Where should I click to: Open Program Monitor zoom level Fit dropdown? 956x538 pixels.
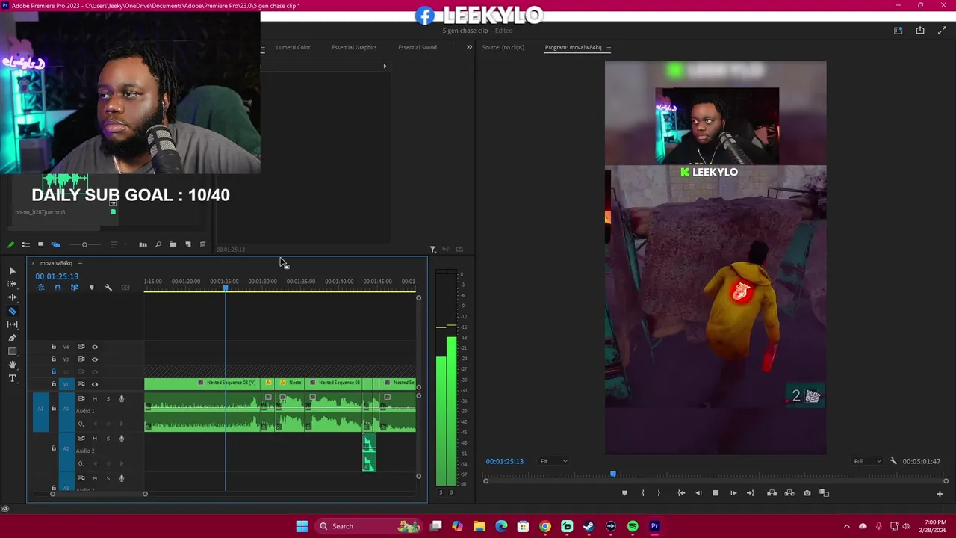(553, 461)
